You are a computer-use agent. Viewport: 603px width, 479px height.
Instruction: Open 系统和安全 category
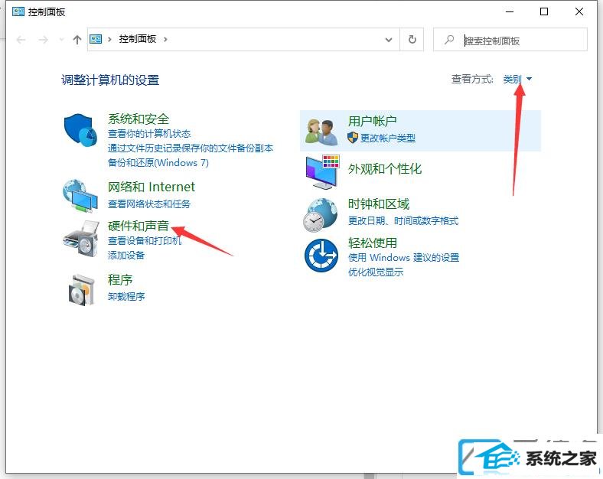139,119
